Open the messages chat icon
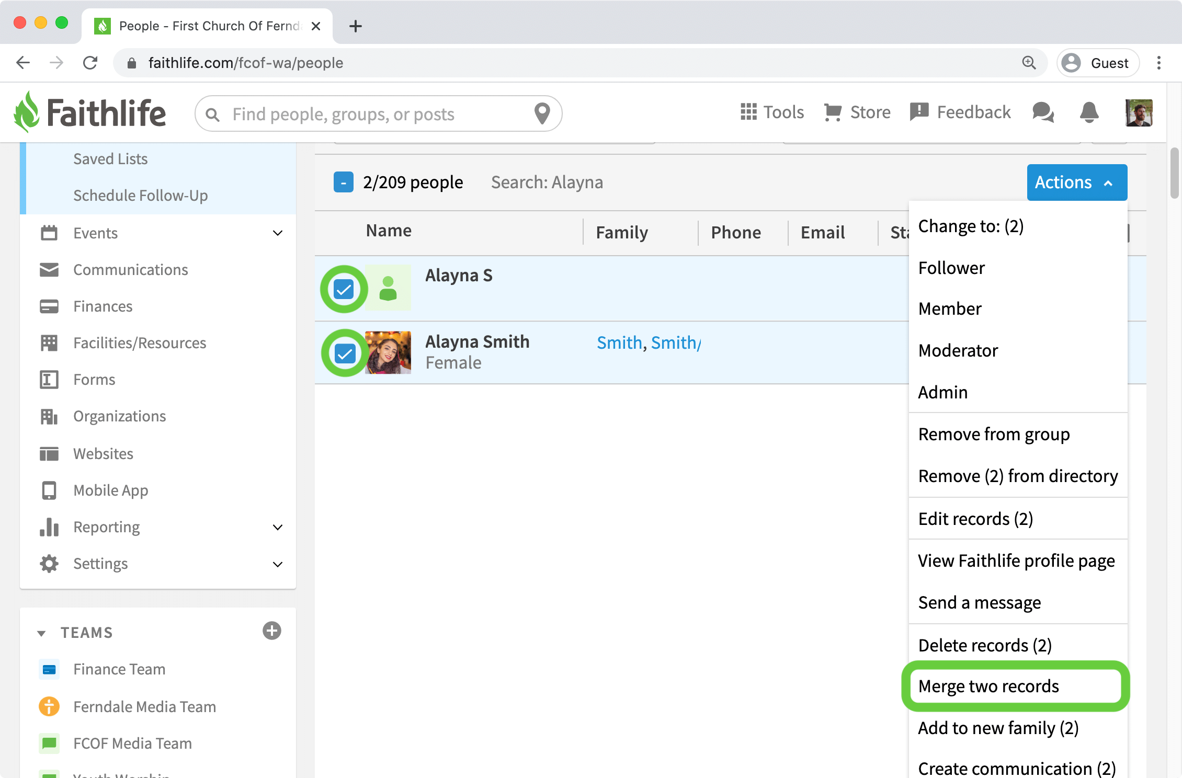 1043,112
